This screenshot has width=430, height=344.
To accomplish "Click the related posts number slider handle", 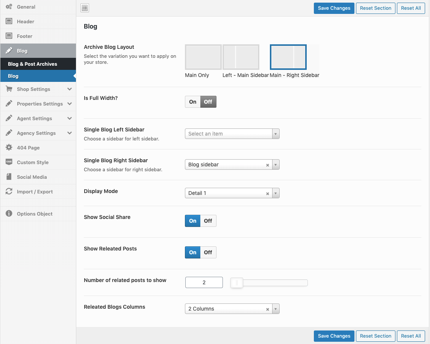I will (x=237, y=282).
